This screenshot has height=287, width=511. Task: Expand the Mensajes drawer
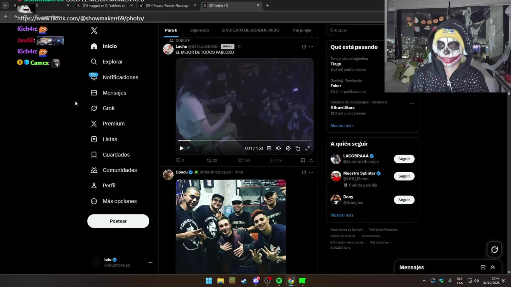coord(493,267)
